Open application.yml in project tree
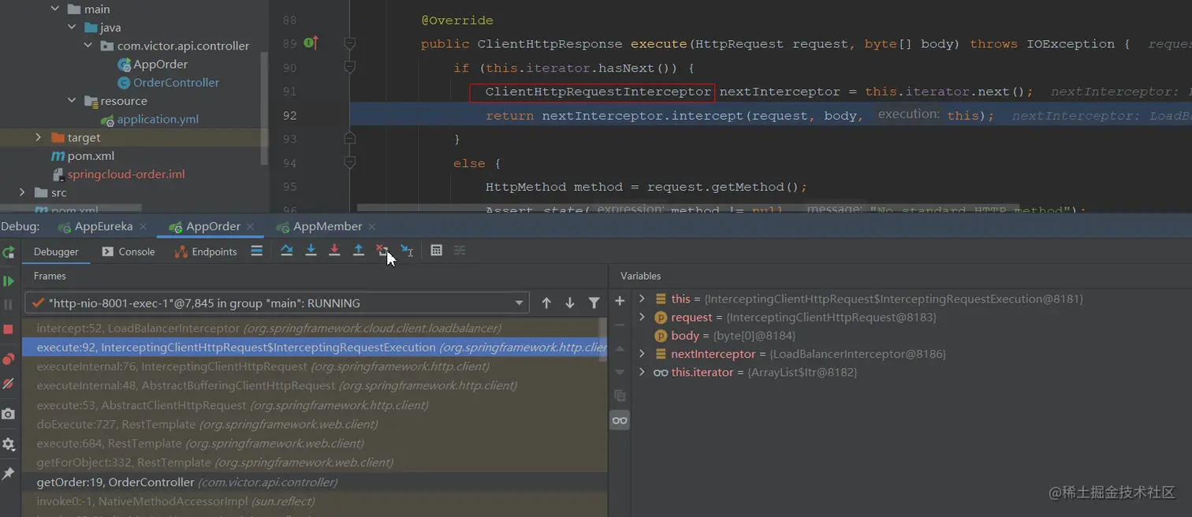 (x=157, y=120)
